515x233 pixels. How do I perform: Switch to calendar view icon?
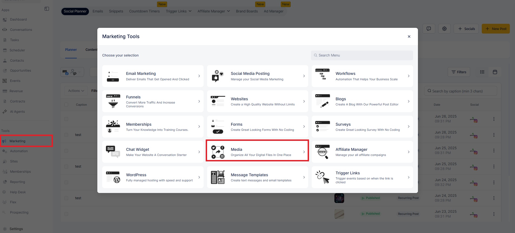[495, 72]
